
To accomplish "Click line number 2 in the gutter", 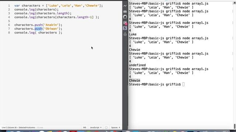I will [x=9, y=10].
